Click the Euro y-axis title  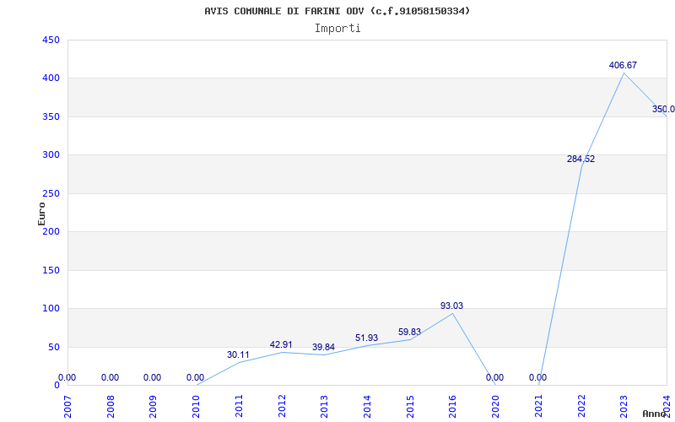[41, 214]
